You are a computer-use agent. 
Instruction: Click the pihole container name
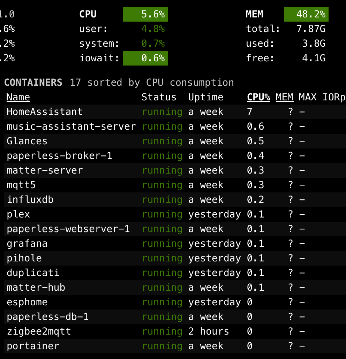click(24, 258)
